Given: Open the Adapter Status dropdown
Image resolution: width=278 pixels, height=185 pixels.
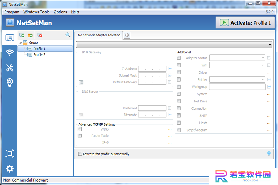Looking at the screenshot, I should pyautogui.click(x=237, y=58).
